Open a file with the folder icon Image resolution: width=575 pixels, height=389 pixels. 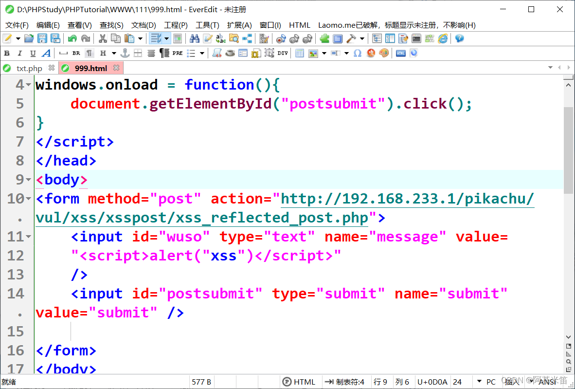pyautogui.click(x=29, y=38)
